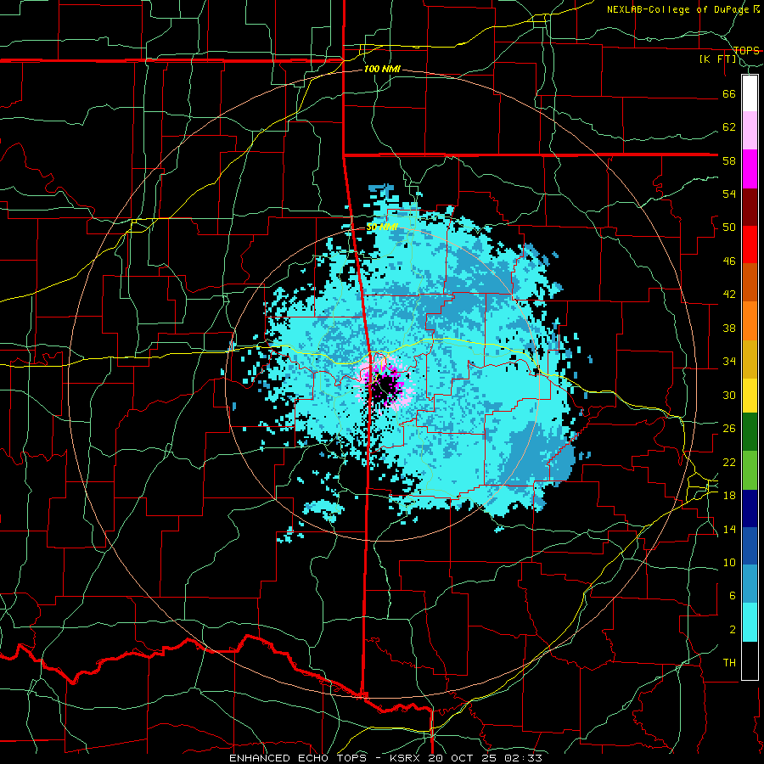
Task: Click the 42 legend scale value
Action: point(729,294)
